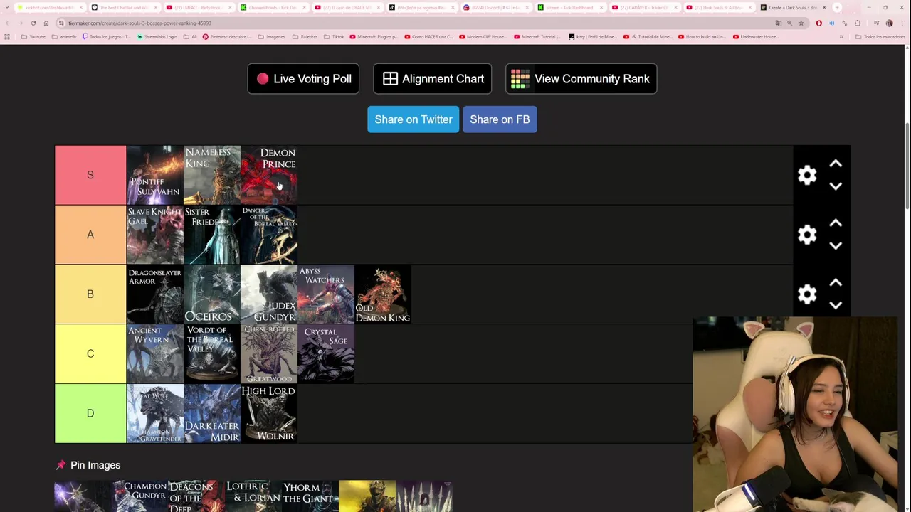Screen dimensions: 911x512
Task: Open the tab search dropdown arrow
Action: click(6, 8)
